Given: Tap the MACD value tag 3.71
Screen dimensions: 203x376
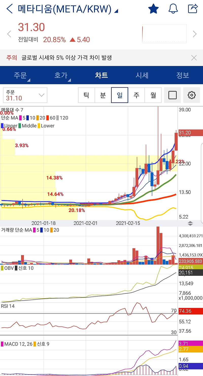Looking at the screenshot, I should [x=191, y=344].
